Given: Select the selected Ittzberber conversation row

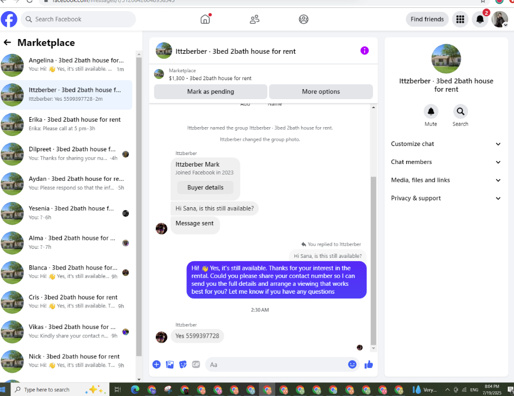Looking at the screenshot, I should 66,95.
